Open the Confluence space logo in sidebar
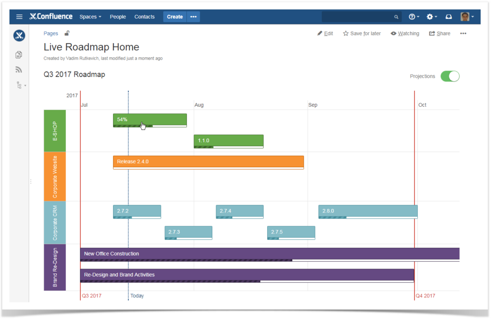This screenshot has height=320, width=493. click(x=19, y=35)
